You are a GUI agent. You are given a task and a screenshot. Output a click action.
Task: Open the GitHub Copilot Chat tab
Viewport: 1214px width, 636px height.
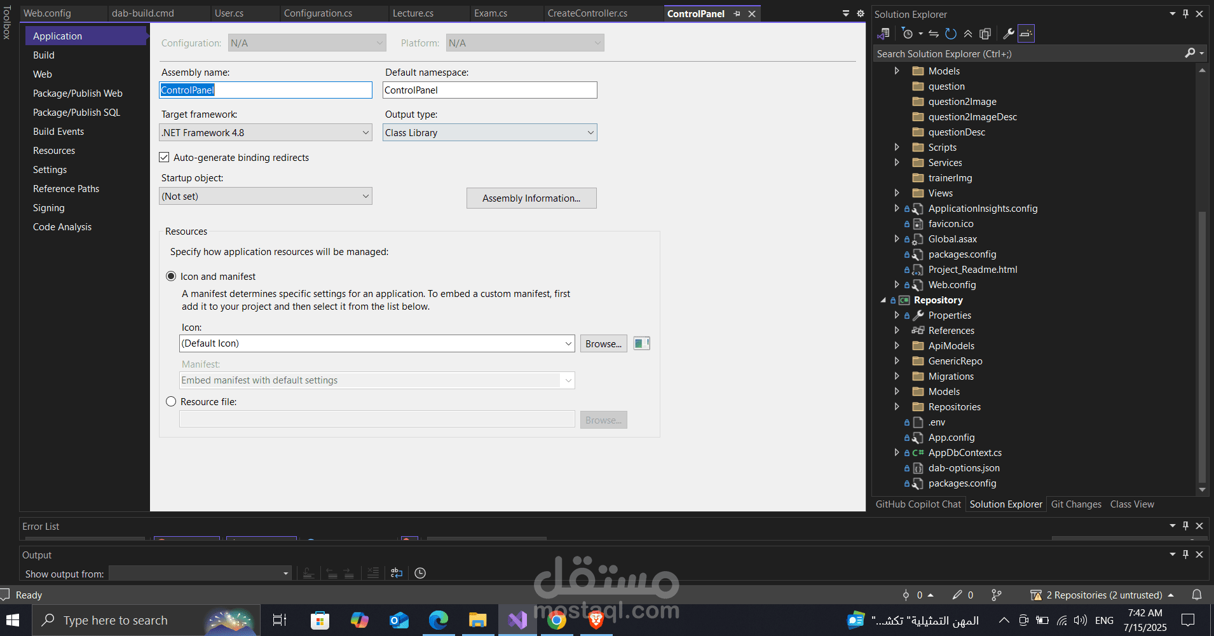click(918, 504)
